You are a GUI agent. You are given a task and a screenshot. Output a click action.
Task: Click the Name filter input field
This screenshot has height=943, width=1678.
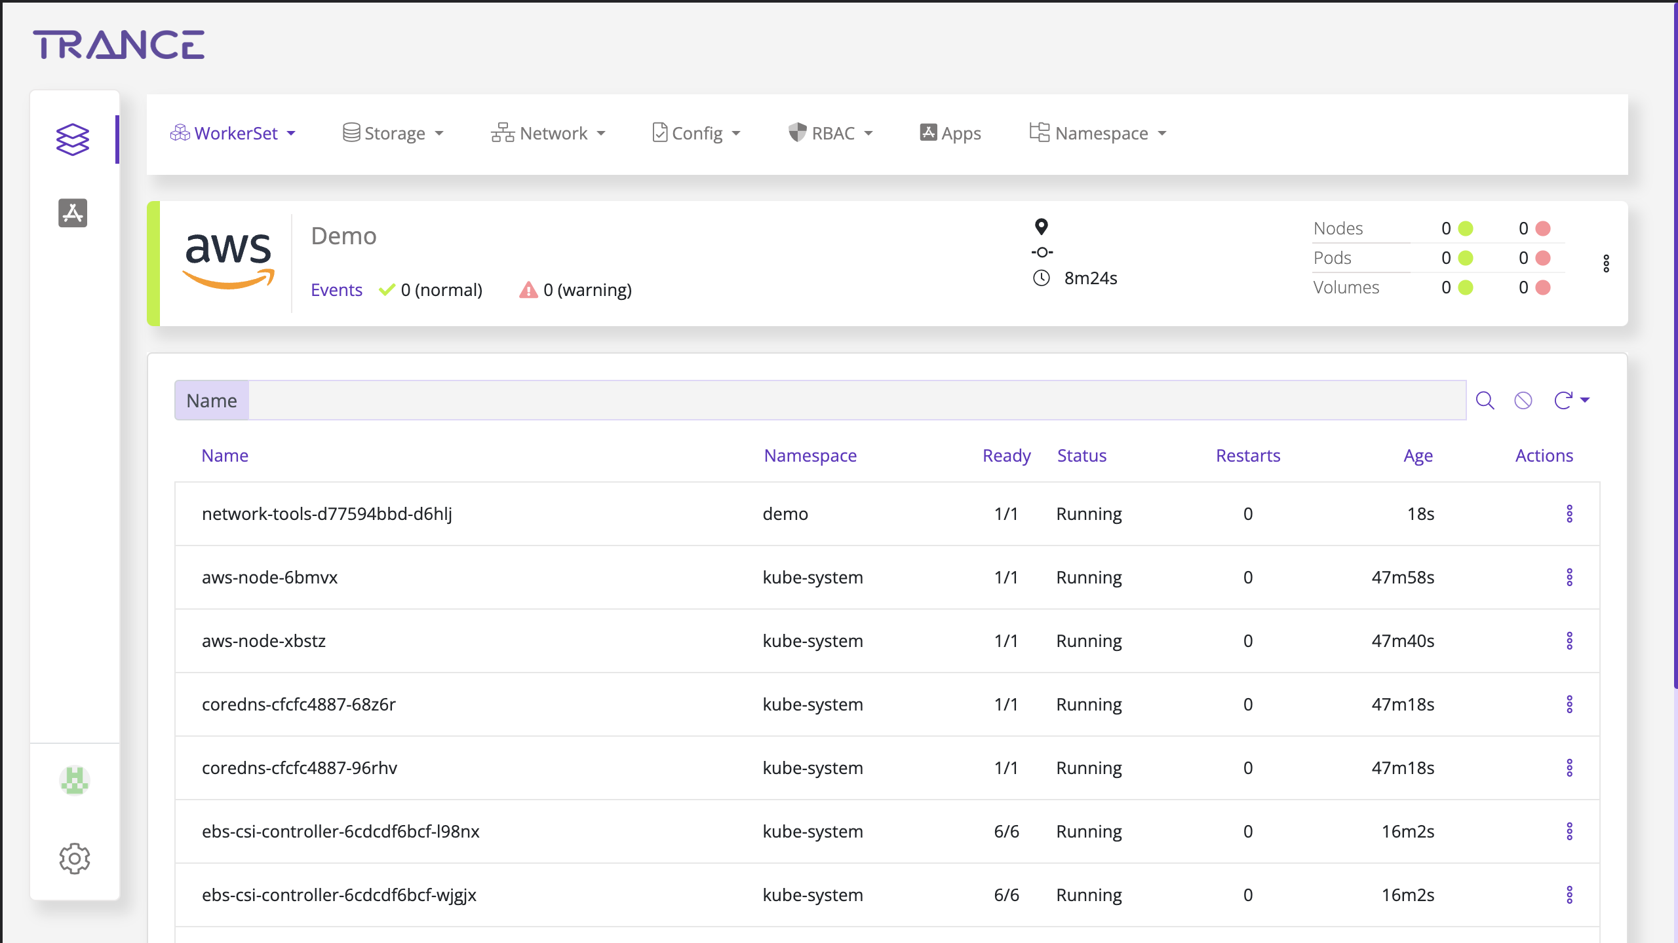[x=856, y=400]
